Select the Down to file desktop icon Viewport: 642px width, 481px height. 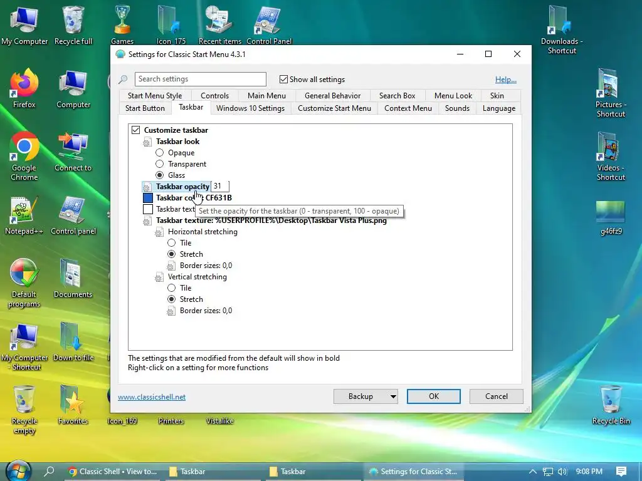(x=73, y=342)
